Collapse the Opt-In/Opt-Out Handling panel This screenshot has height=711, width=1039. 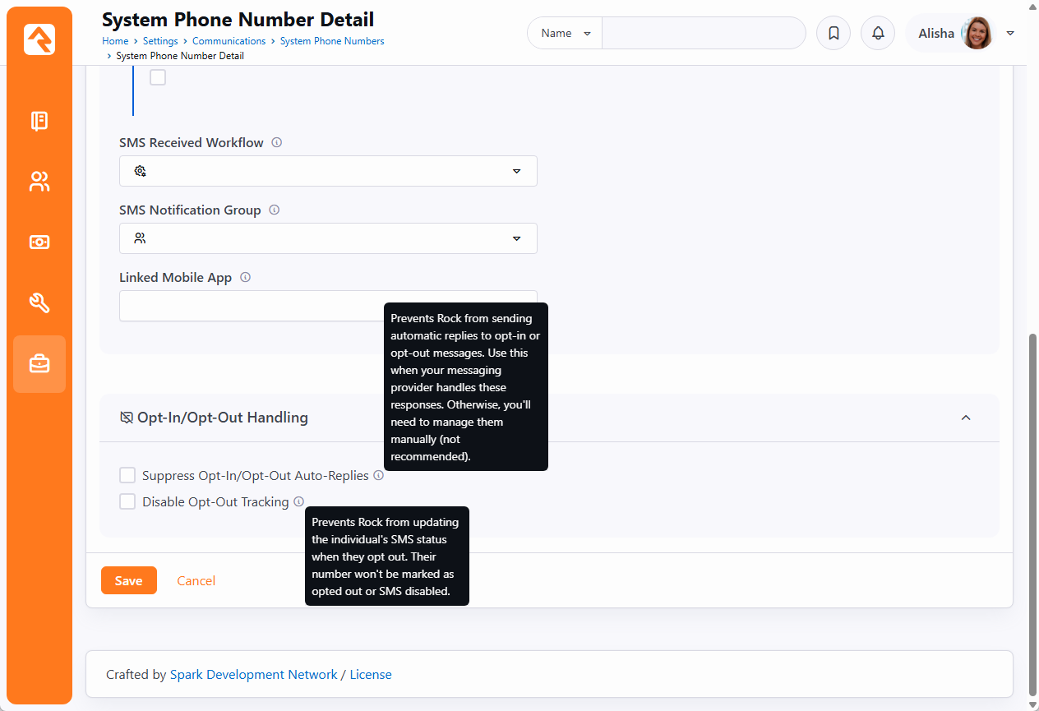966,418
